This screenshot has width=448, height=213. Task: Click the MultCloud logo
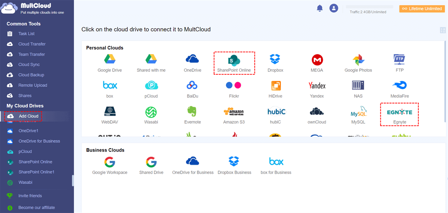pos(32,9)
